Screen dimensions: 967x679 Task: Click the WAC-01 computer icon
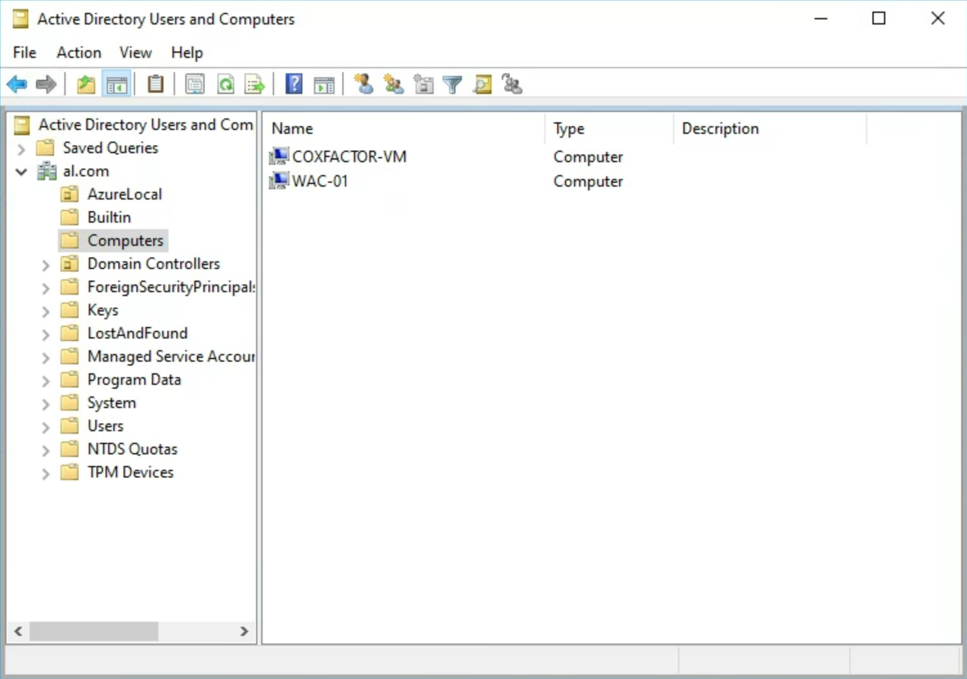279,180
